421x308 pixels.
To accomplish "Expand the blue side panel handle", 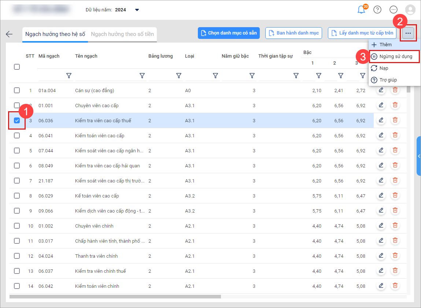I will (418, 156).
